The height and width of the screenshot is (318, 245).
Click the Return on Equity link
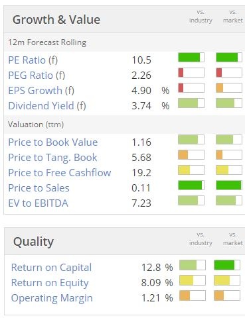point(50,283)
